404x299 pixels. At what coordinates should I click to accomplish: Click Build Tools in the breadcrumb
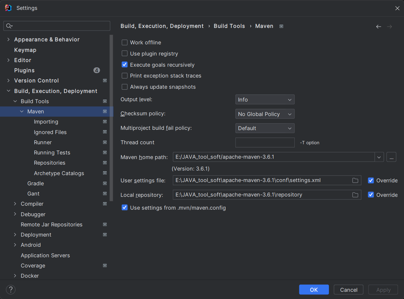click(229, 26)
